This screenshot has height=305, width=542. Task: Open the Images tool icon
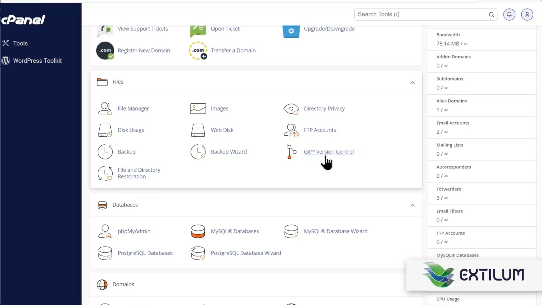pyautogui.click(x=198, y=108)
